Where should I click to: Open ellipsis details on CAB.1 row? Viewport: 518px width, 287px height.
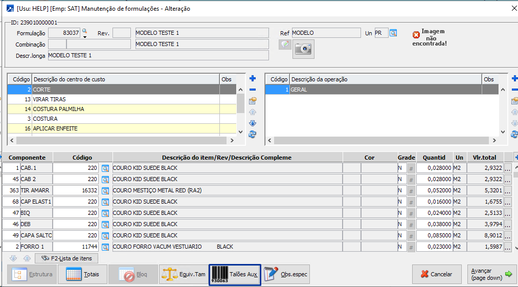coord(508,169)
